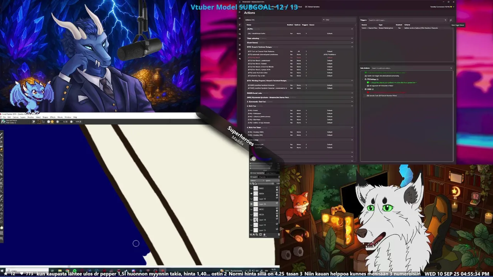
Task: Open the Painter Effects menu
Action: coord(53,117)
